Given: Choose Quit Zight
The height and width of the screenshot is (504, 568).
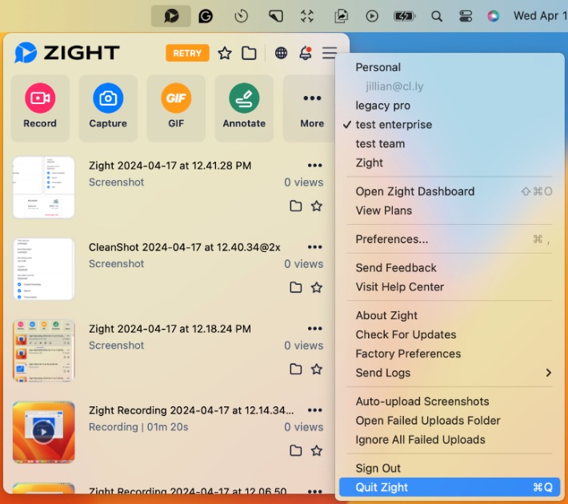Looking at the screenshot, I should (x=450, y=487).
